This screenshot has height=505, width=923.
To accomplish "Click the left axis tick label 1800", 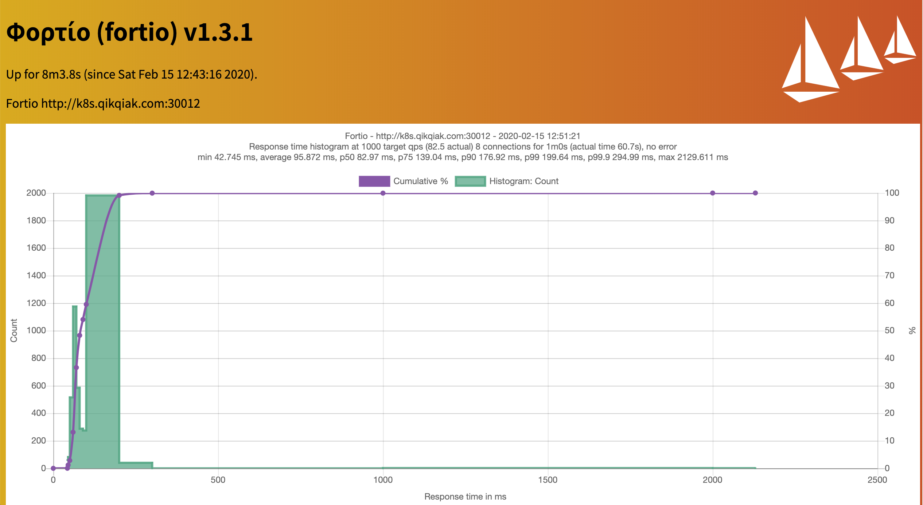I will pyautogui.click(x=36, y=220).
